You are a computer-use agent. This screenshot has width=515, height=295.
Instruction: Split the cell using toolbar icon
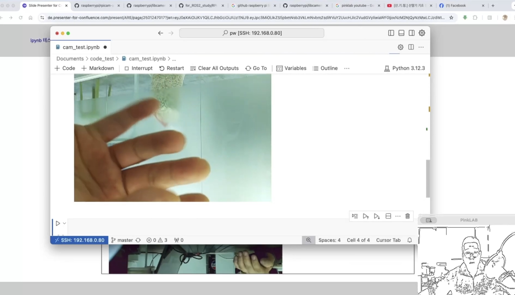pos(388,216)
